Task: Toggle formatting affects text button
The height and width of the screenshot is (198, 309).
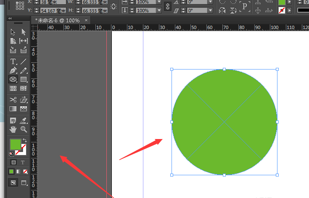Action: pos(23,162)
